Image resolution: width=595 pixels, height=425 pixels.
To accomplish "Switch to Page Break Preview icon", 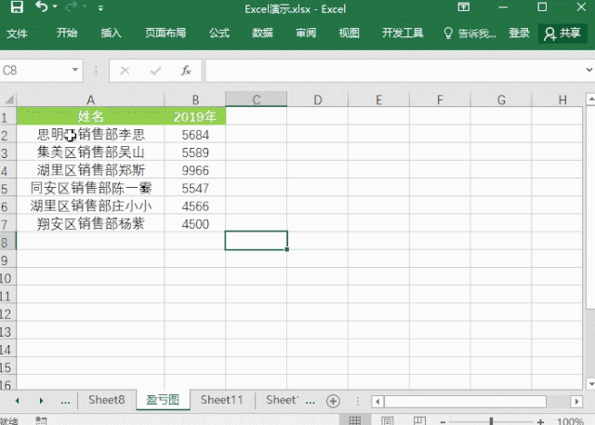I will (419, 420).
